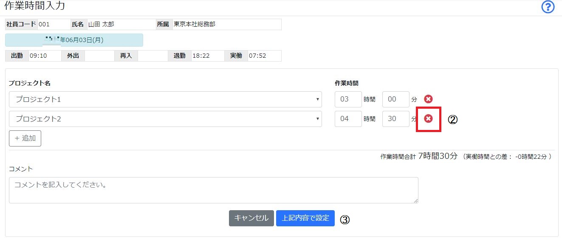Click the empty 再入 time field
This screenshot has width=562, height=245.
coord(153,56)
